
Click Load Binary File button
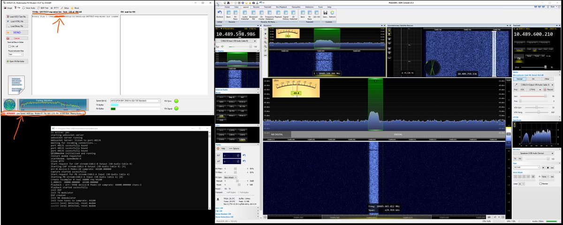[17, 26]
